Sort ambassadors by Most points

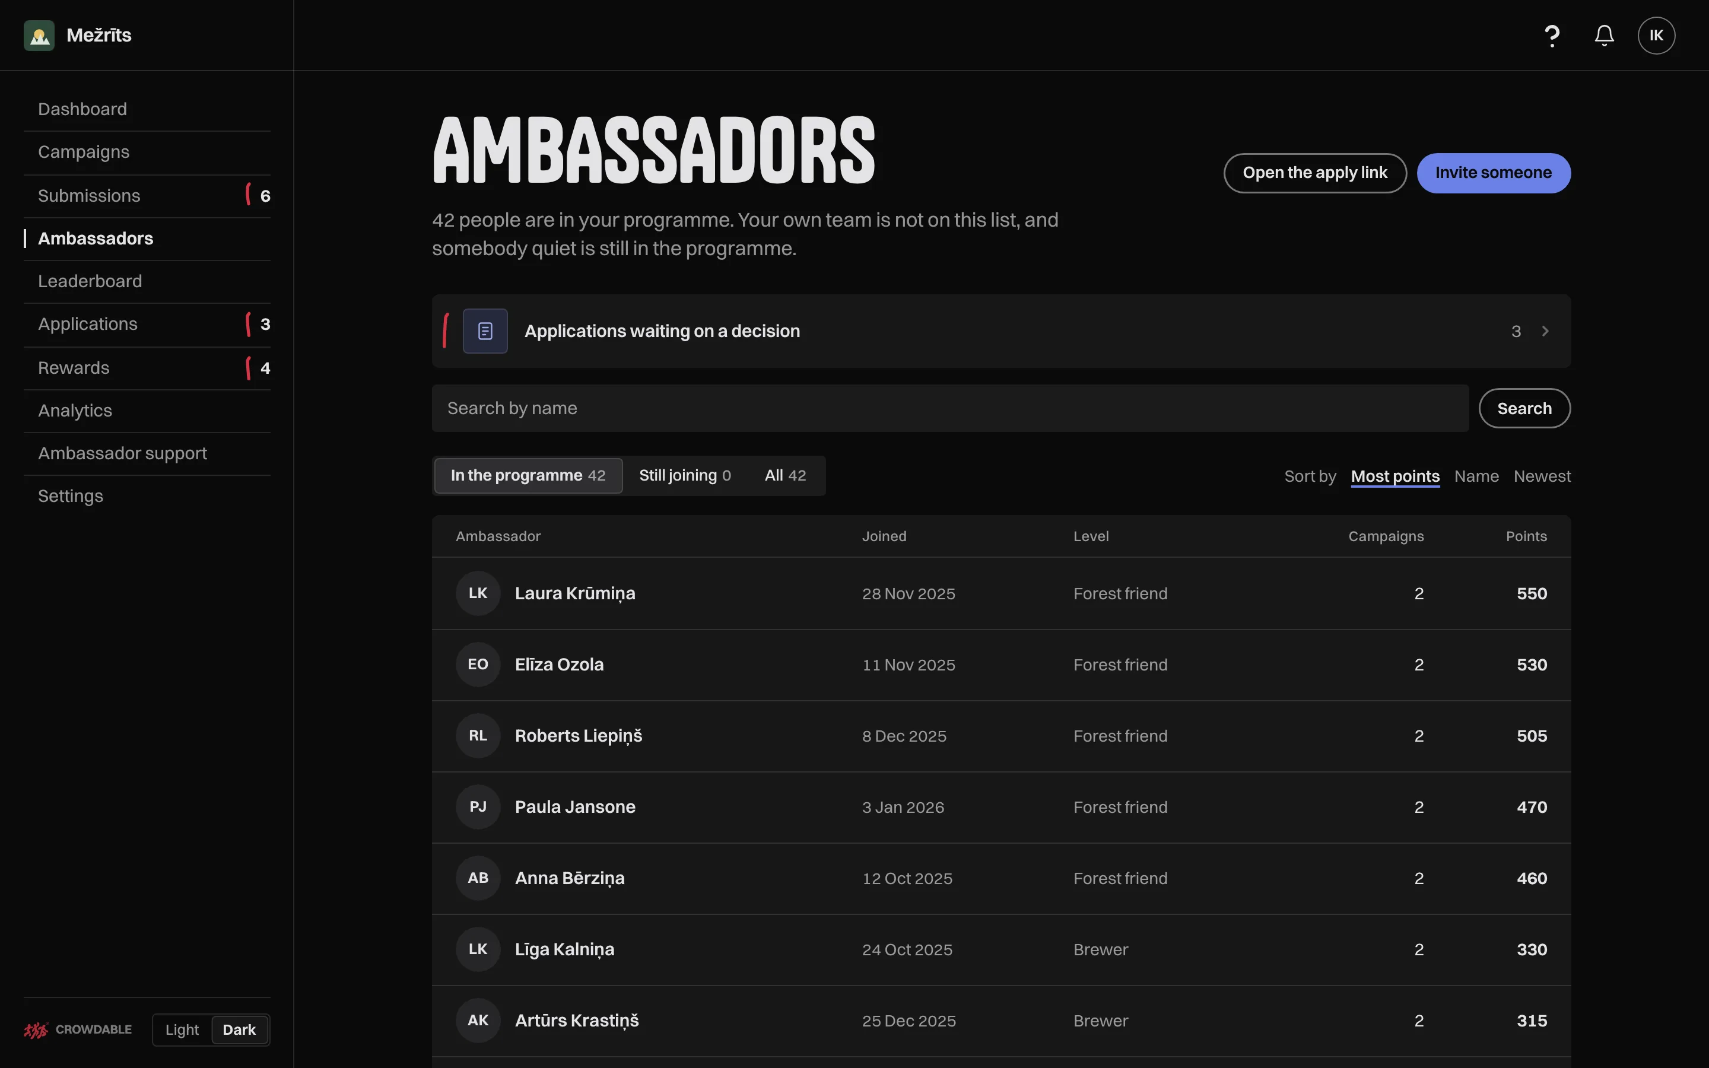(1394, 476)
